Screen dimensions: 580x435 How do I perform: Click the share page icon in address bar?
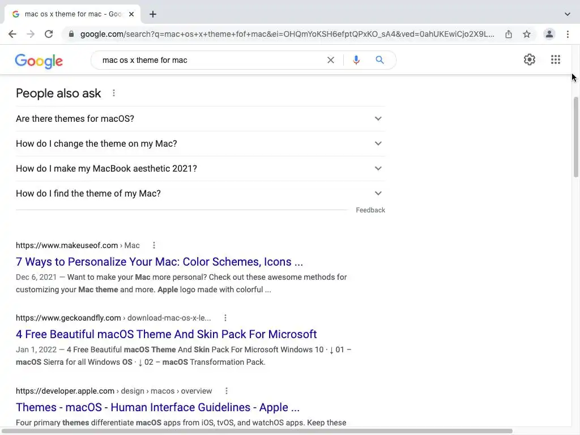pyautogui.click(x=509, y=34)
